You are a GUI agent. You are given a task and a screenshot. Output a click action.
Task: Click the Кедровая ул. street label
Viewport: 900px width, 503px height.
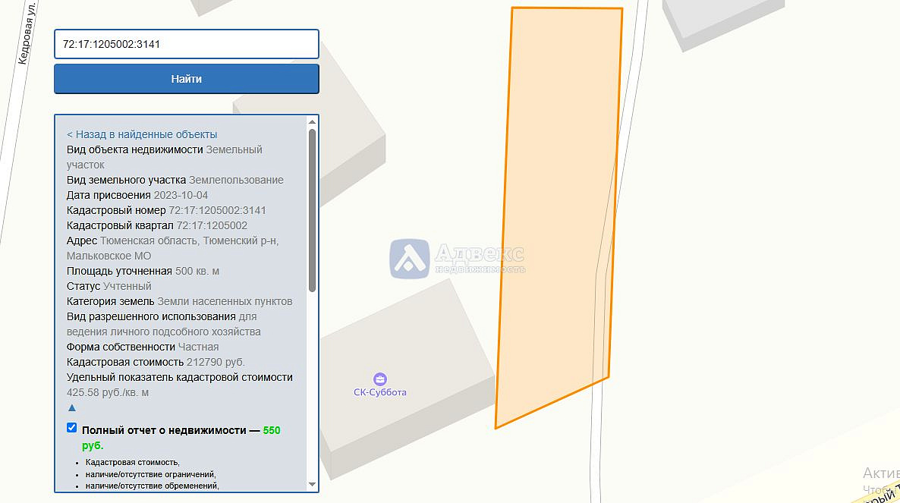(27, 33)
